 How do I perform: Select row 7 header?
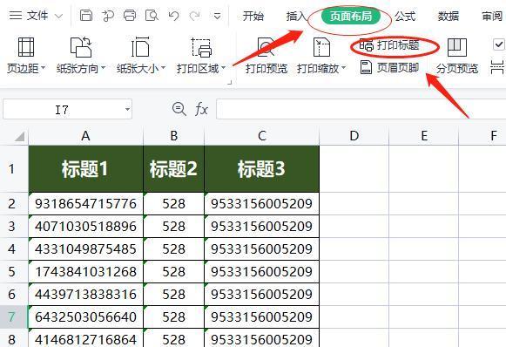click(x=14, y=316)
